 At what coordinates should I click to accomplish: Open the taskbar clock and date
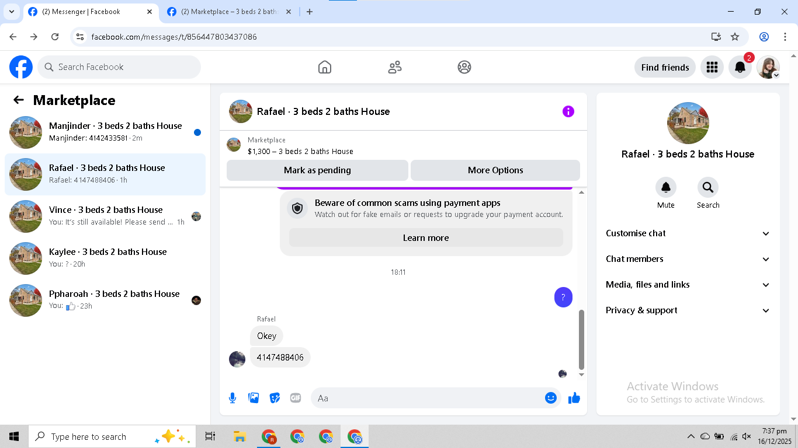point(775,436)
